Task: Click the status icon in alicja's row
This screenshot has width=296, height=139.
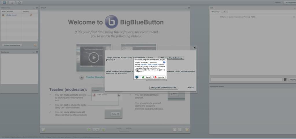Action: pos(31,15)
